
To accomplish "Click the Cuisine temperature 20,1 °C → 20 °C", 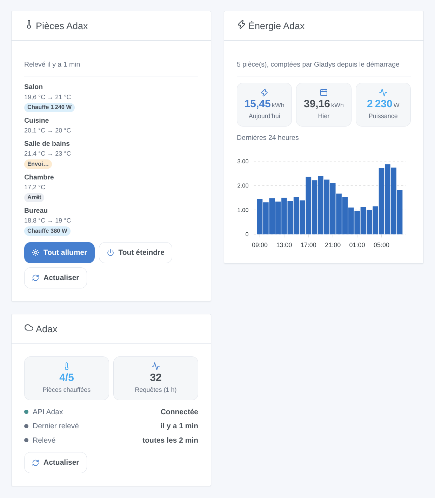I will [47, 130].
